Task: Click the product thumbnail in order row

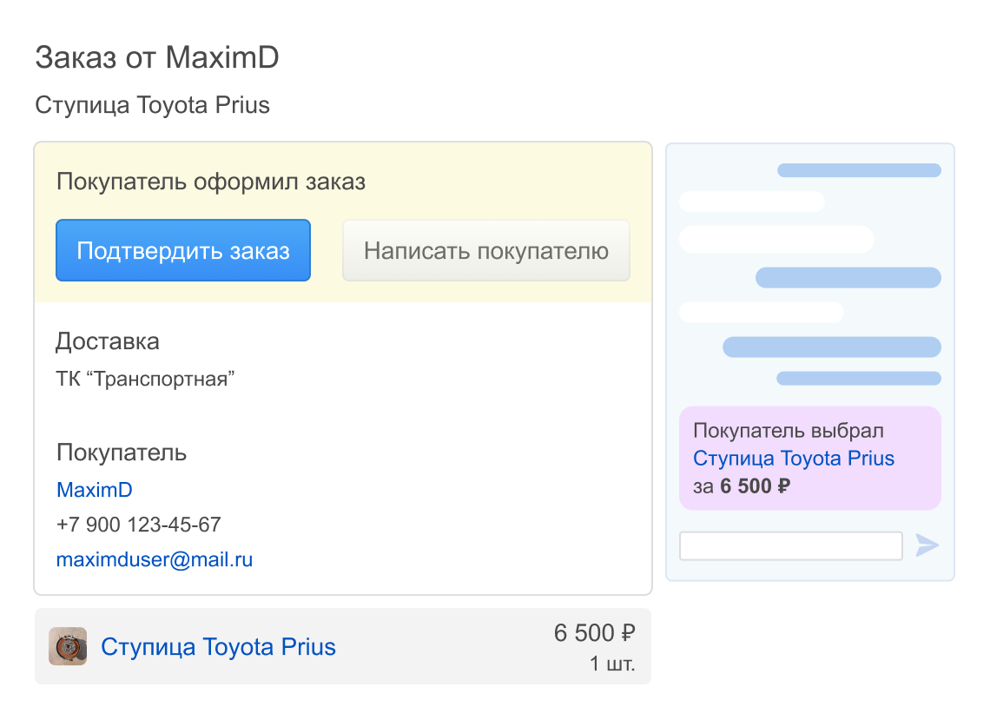Action: click(x=69, y=646)
